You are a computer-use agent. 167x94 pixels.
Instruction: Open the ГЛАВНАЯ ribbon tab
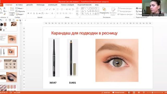[9, 5]
